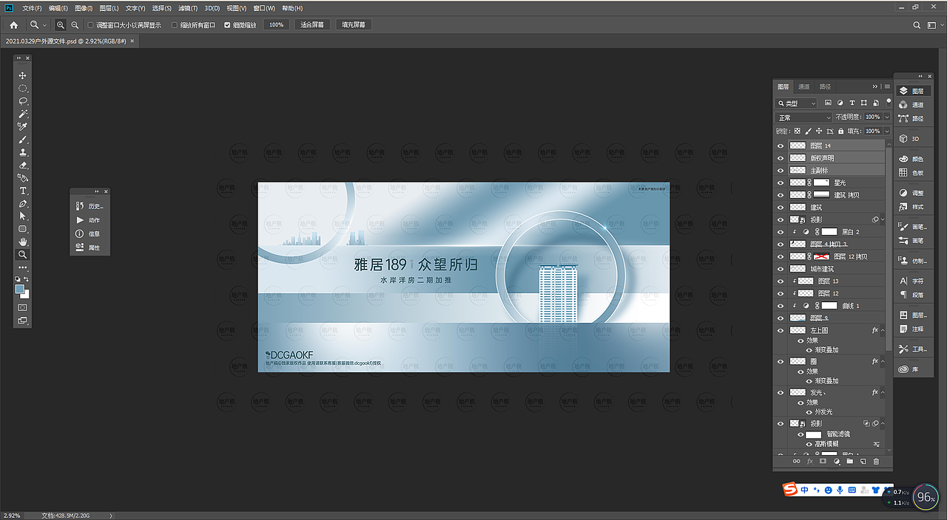
Task: Click the Zoom In icon in the options bar
Action: (x=61, y=24)
